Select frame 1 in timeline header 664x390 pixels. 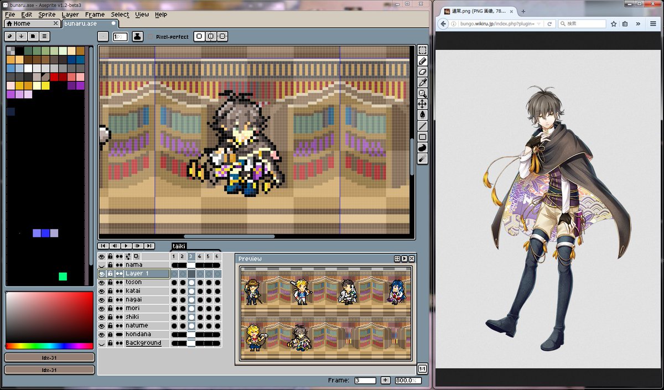(x=174, y=257)
